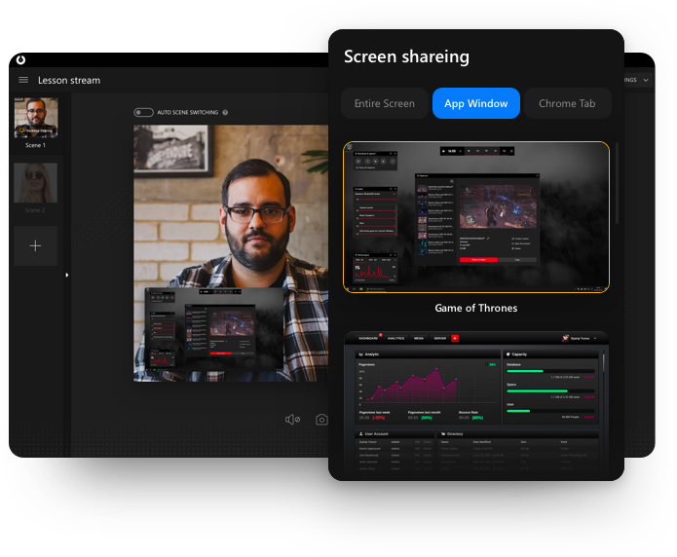The image size is (677, 557).
Task: Select the Entire Screen tab
Action: [385, 103]
